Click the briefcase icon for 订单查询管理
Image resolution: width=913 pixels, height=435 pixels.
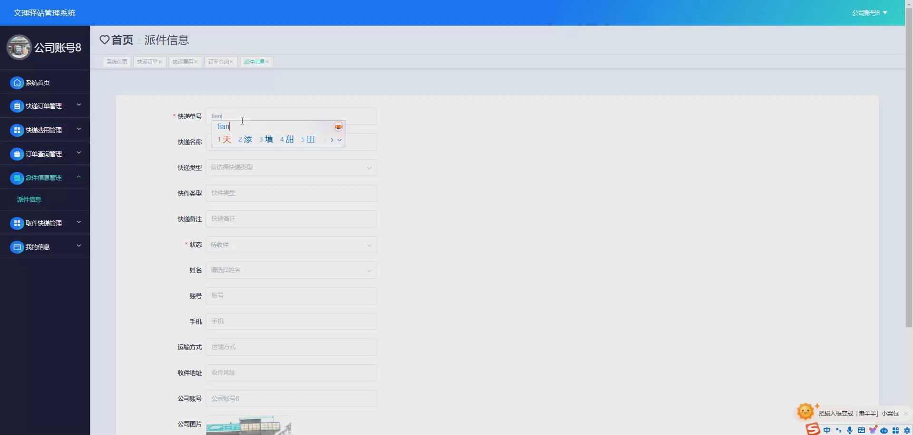(x=17, y=154)
